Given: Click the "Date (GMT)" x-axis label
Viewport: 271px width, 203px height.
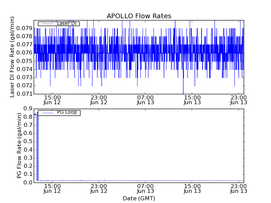Looking at the screenshot, I should pos(139,198).
